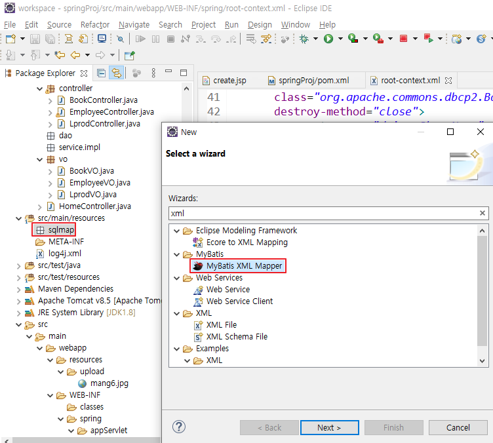Maximize the Package Explorer view
The height and width of the screenshot is (443, 493).
point(184,73)
